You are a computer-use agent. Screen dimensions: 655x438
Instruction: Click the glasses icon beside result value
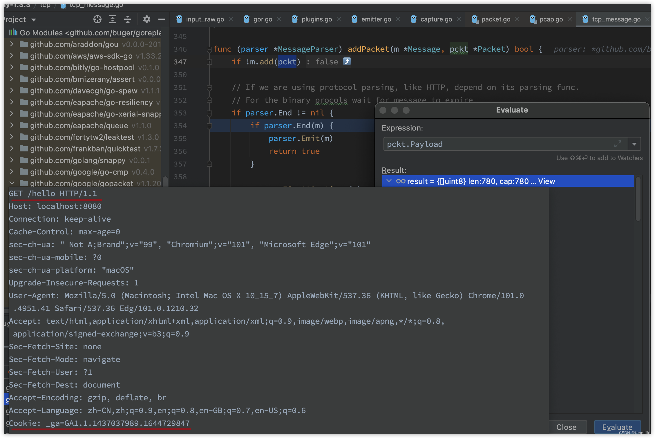(401, 181)
